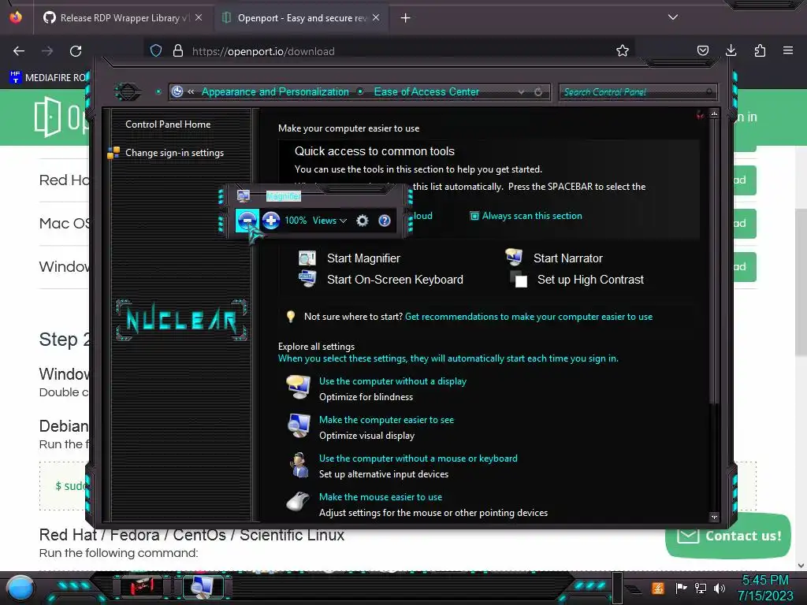
Task: Open Use the computer without mouse or keyboard
Action: pos(418,458)
